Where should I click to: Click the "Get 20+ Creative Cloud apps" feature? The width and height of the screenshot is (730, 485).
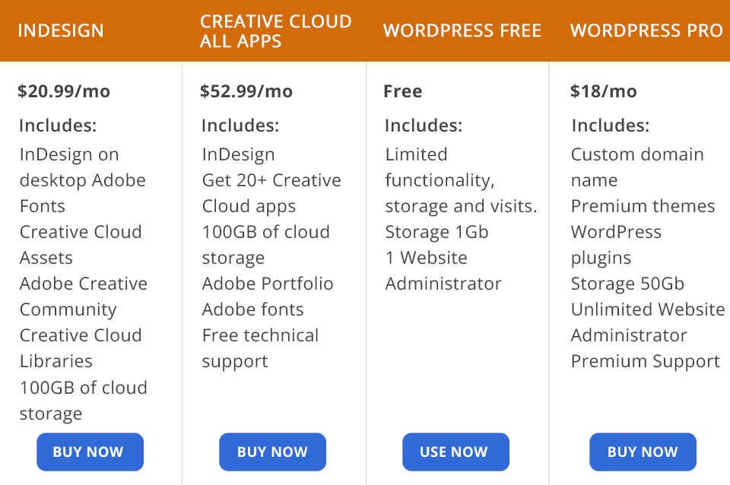click(x=271, y=193)
